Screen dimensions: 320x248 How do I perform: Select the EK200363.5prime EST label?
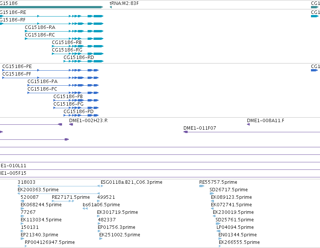38,190
